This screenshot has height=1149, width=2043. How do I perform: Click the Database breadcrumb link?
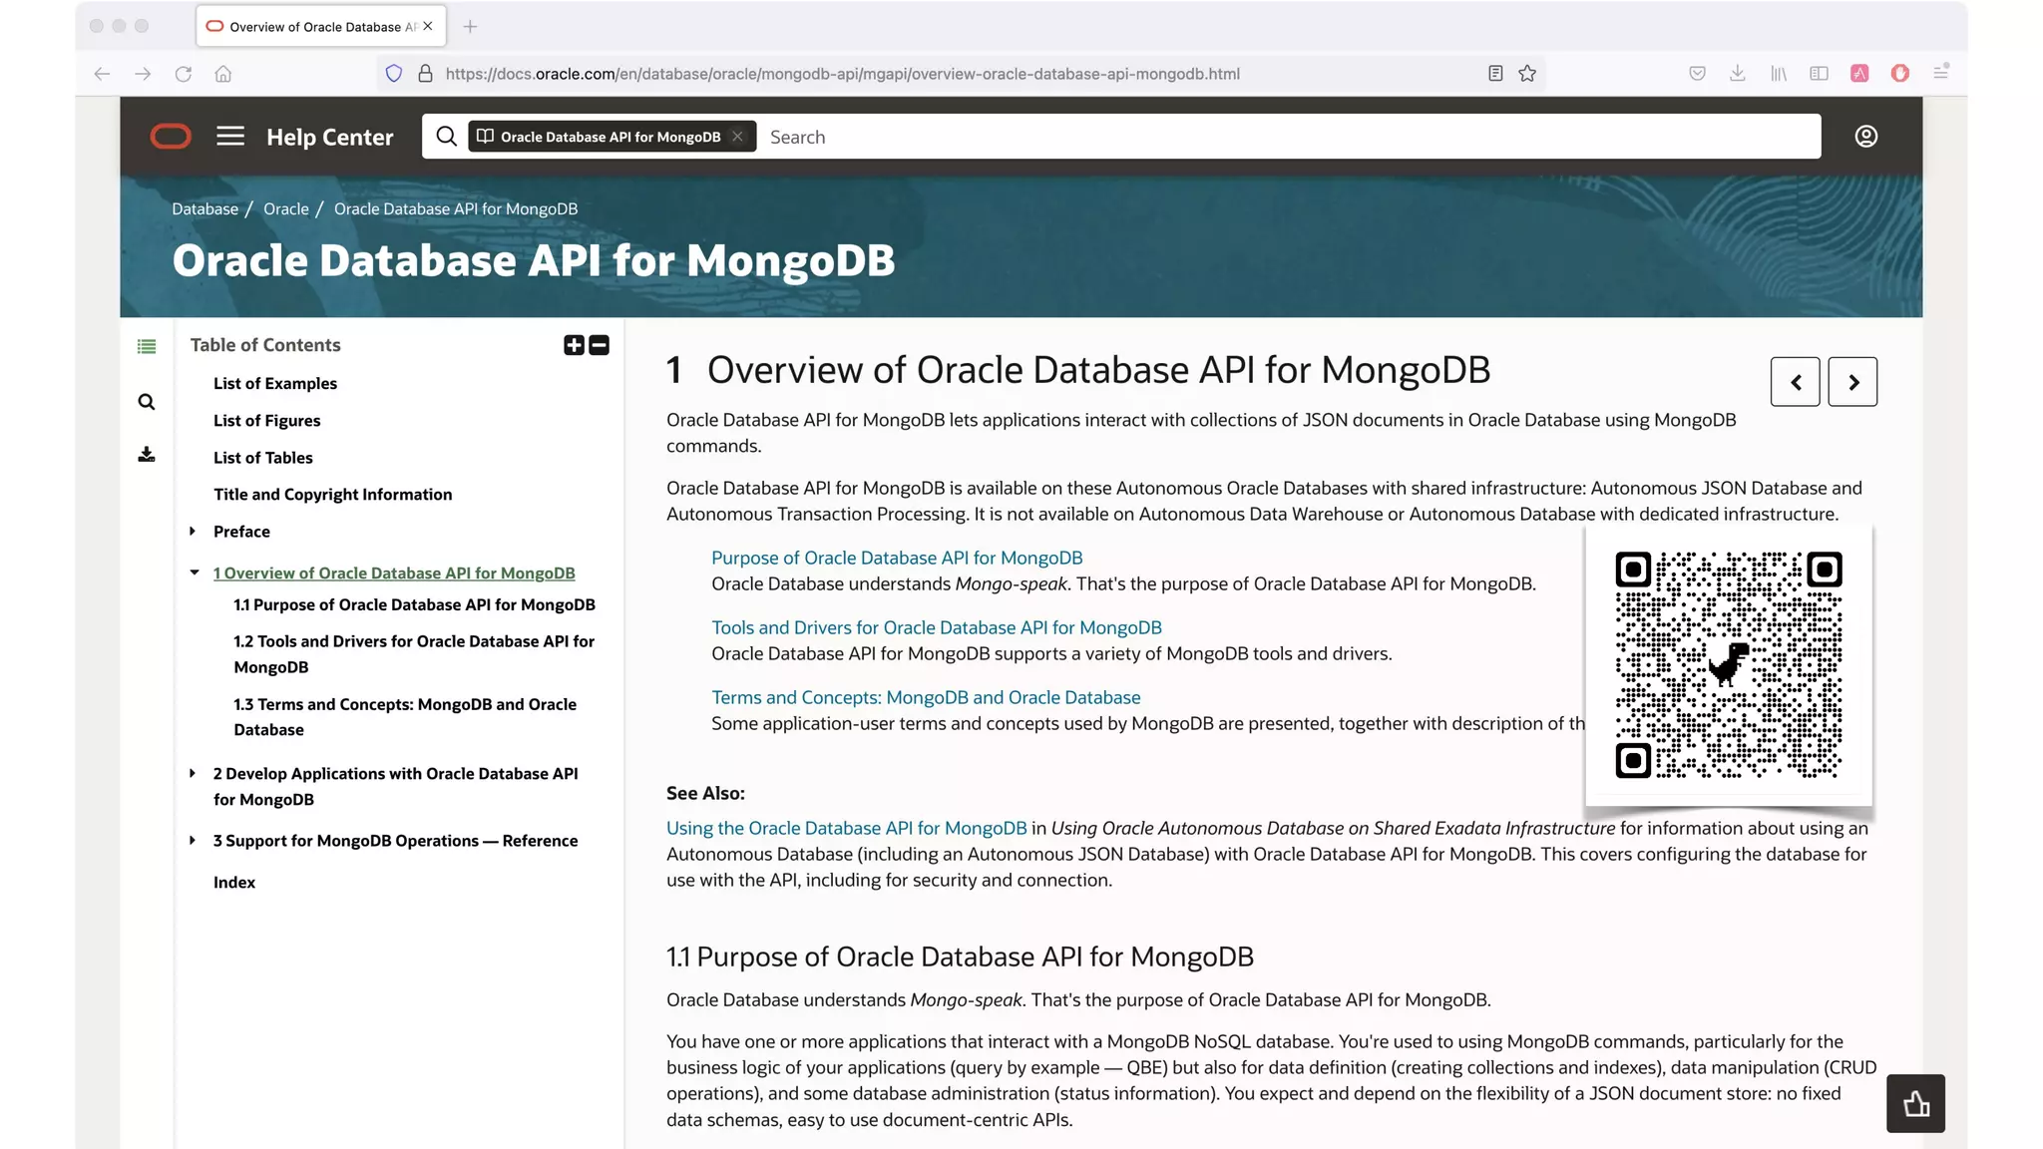coord(204,209)
